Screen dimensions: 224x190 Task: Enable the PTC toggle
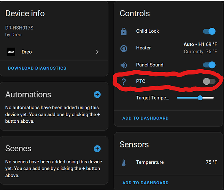(209, 82)
